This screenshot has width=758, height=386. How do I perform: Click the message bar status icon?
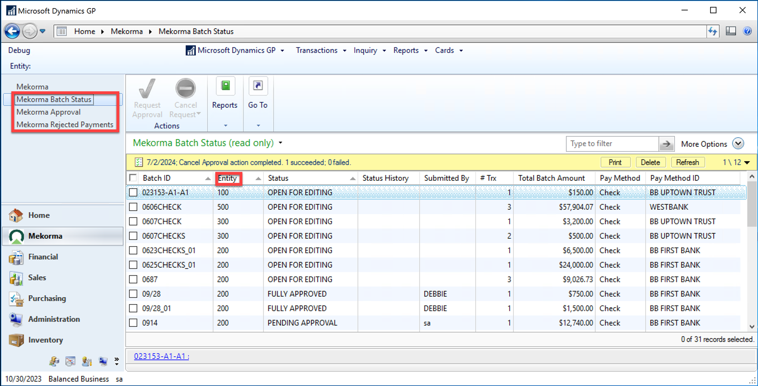coord(138,162)
